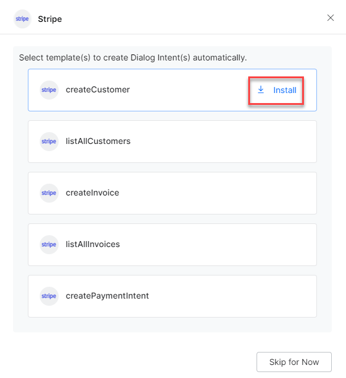Click Stripe icon next to createPaymentIntent
The image size is (346, 378).
[49, 296]
